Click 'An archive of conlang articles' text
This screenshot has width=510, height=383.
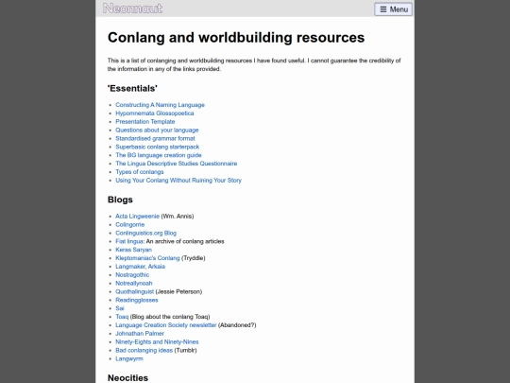185,241
